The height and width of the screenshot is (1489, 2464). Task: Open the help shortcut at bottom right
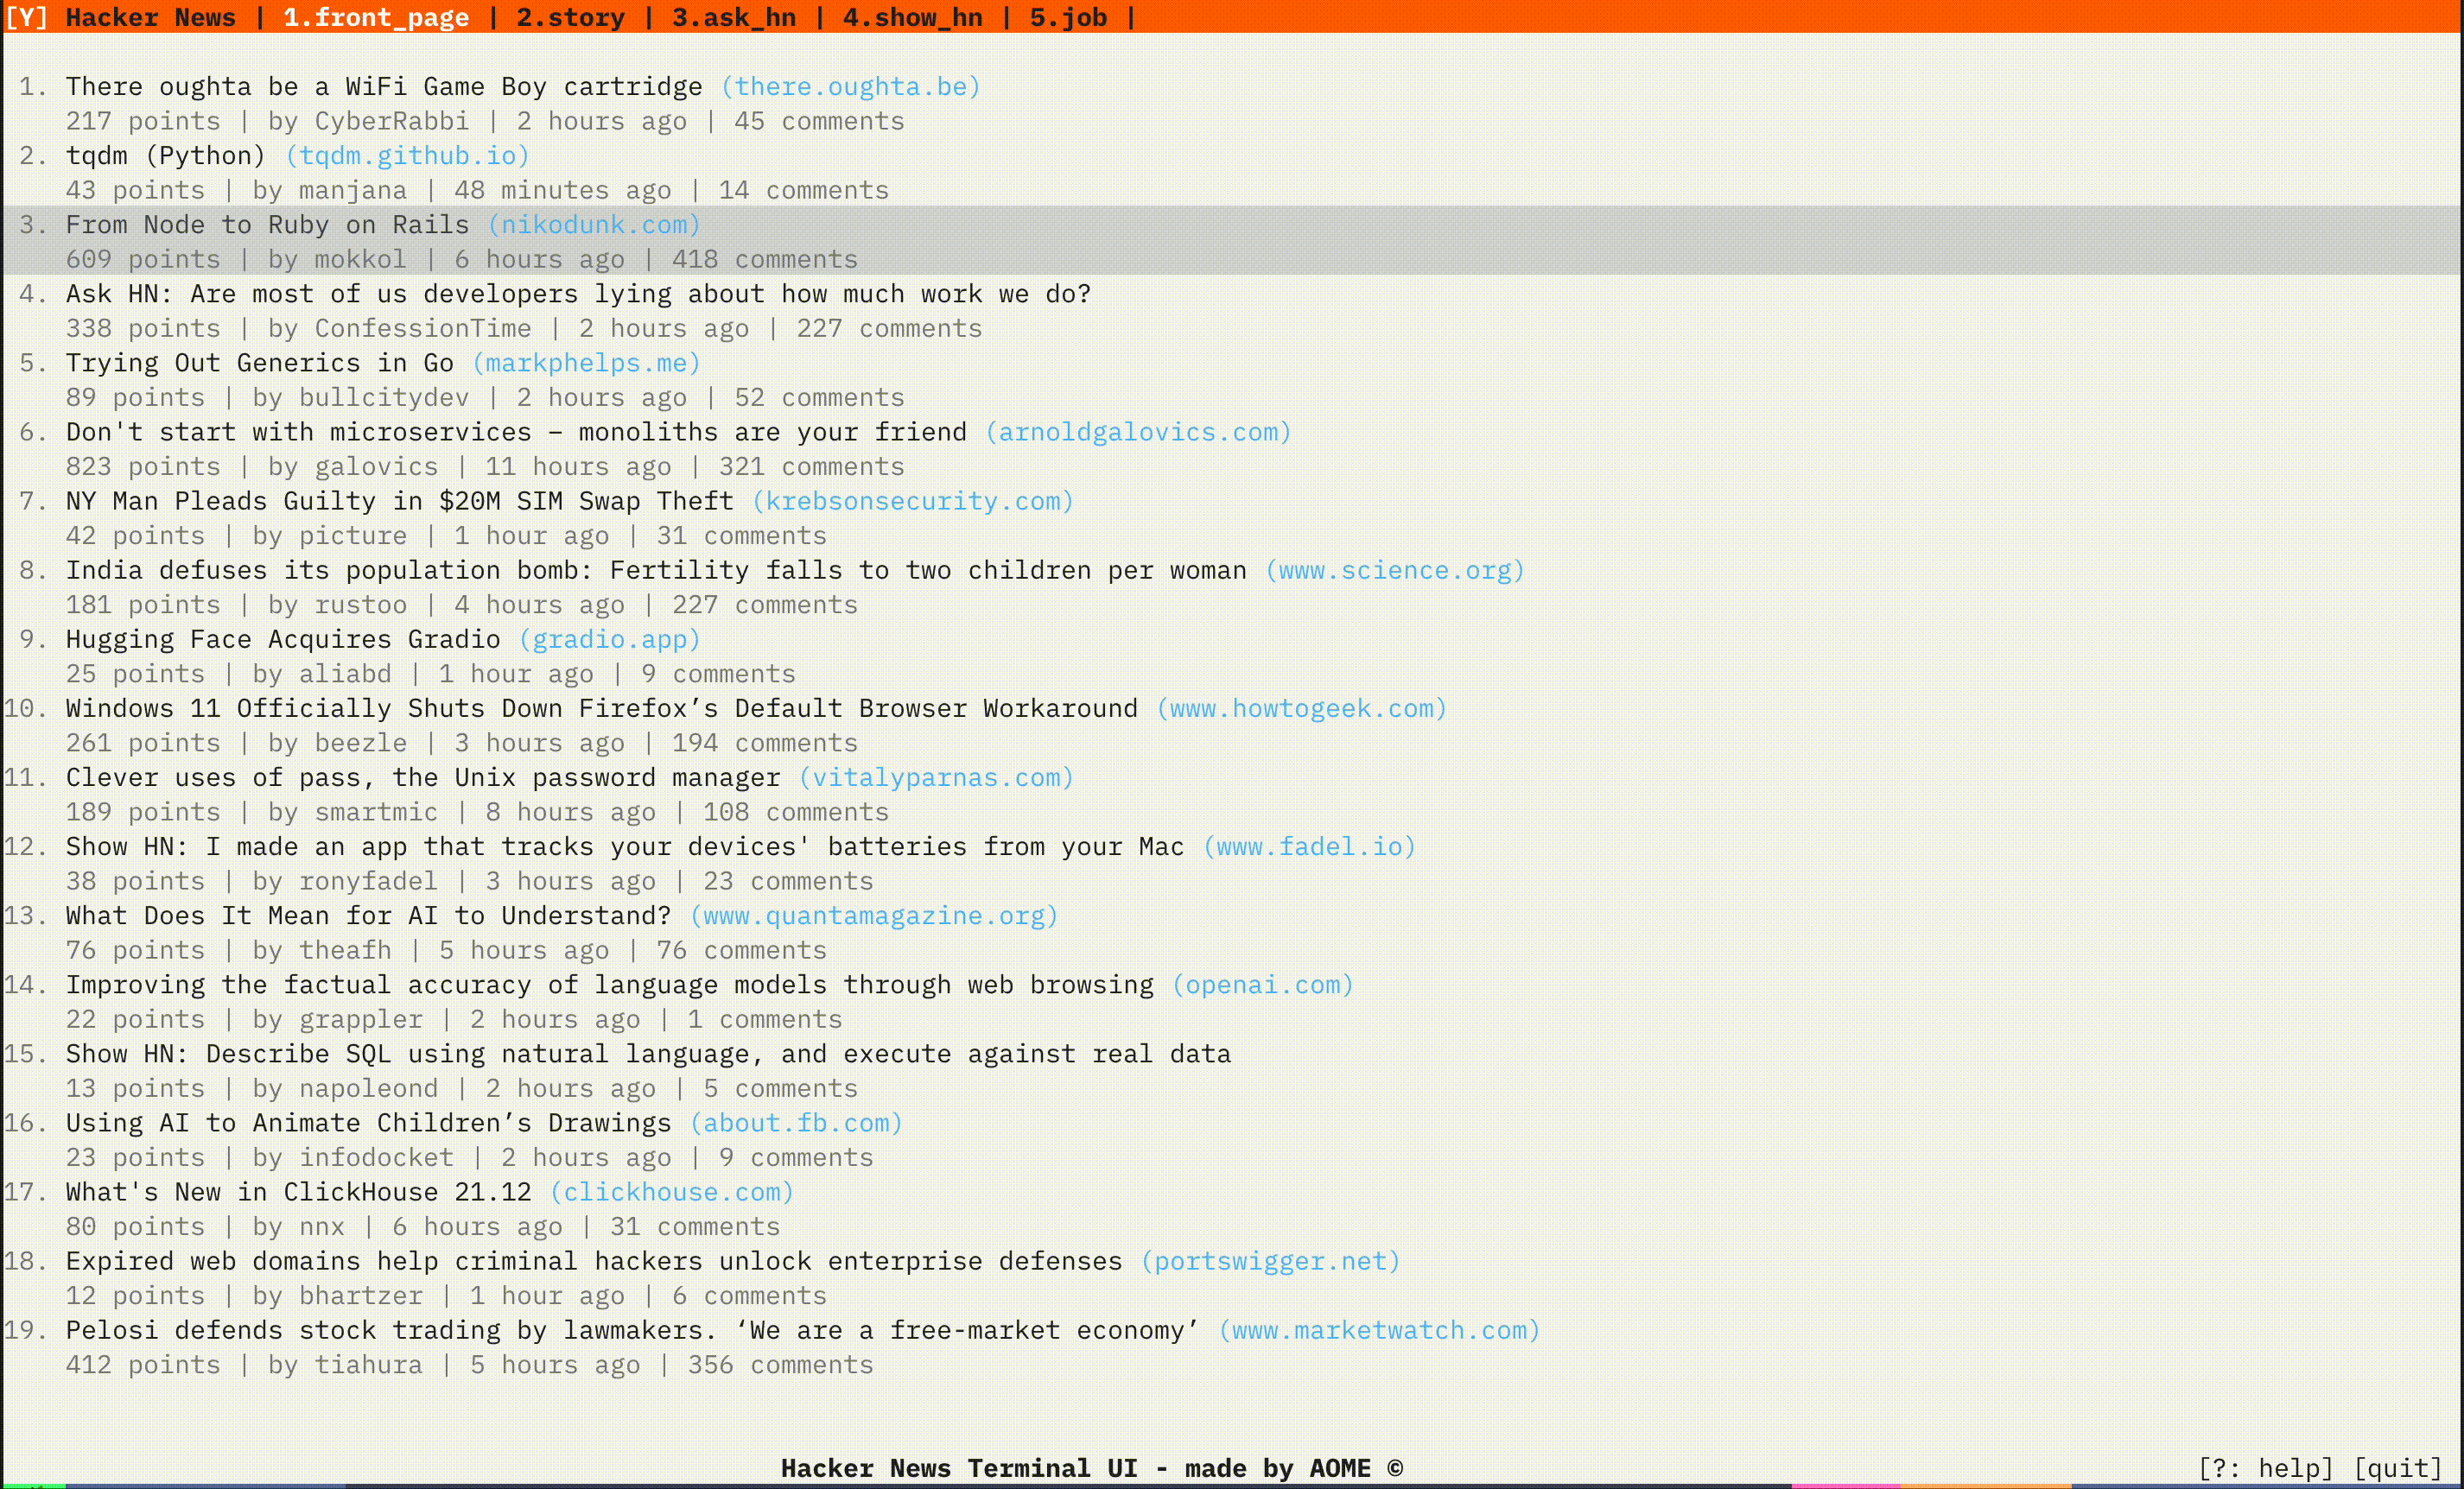[x=2265, y=1467]
